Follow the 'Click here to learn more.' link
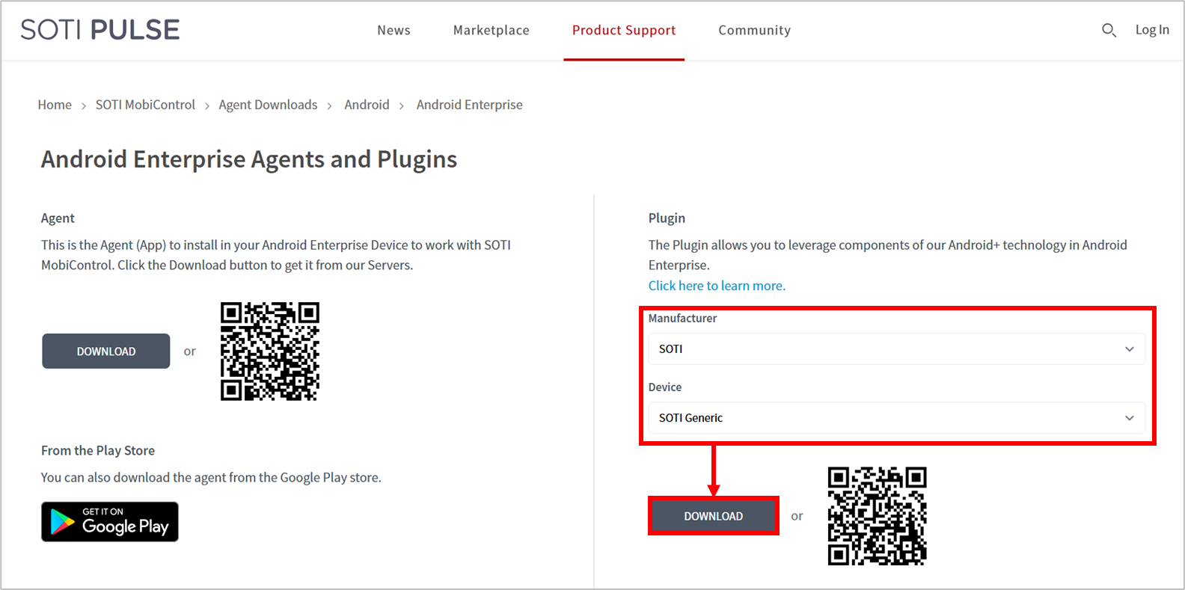Image resolution: width=1185 pixels, height=590 pixels. point(717,286)
